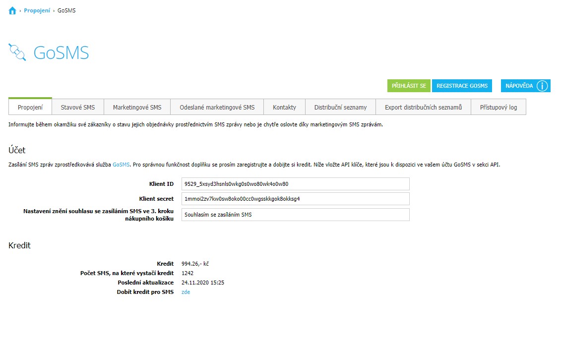Switch to Distribuční seznamy tab

point(340,107)
